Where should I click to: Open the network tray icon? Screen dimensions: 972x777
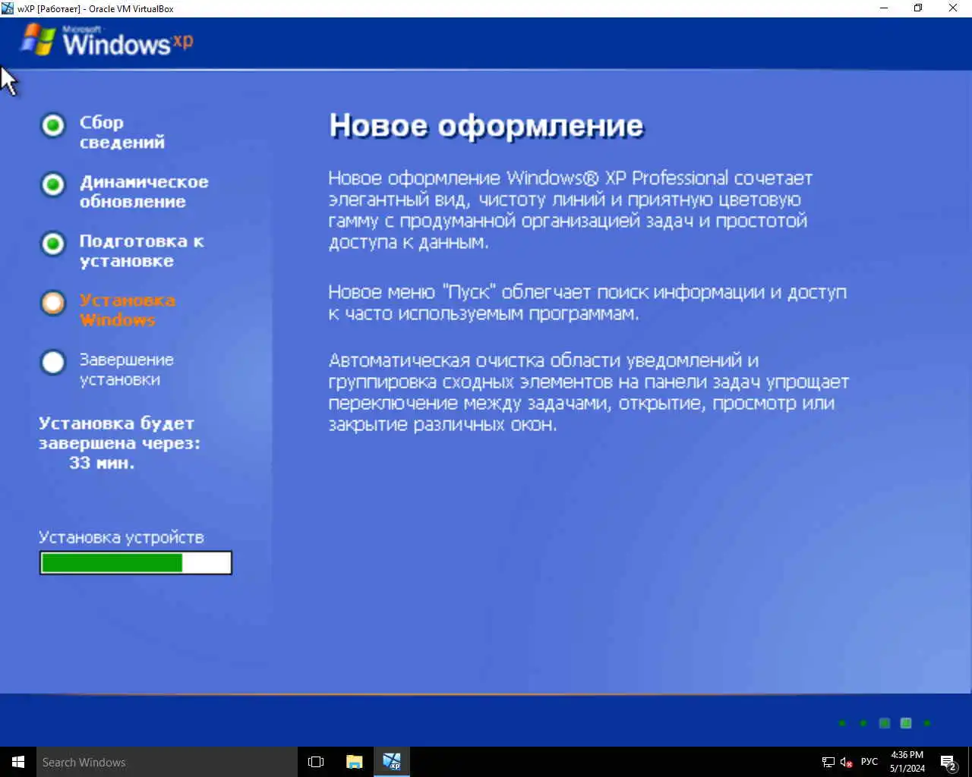click(828, 762)
